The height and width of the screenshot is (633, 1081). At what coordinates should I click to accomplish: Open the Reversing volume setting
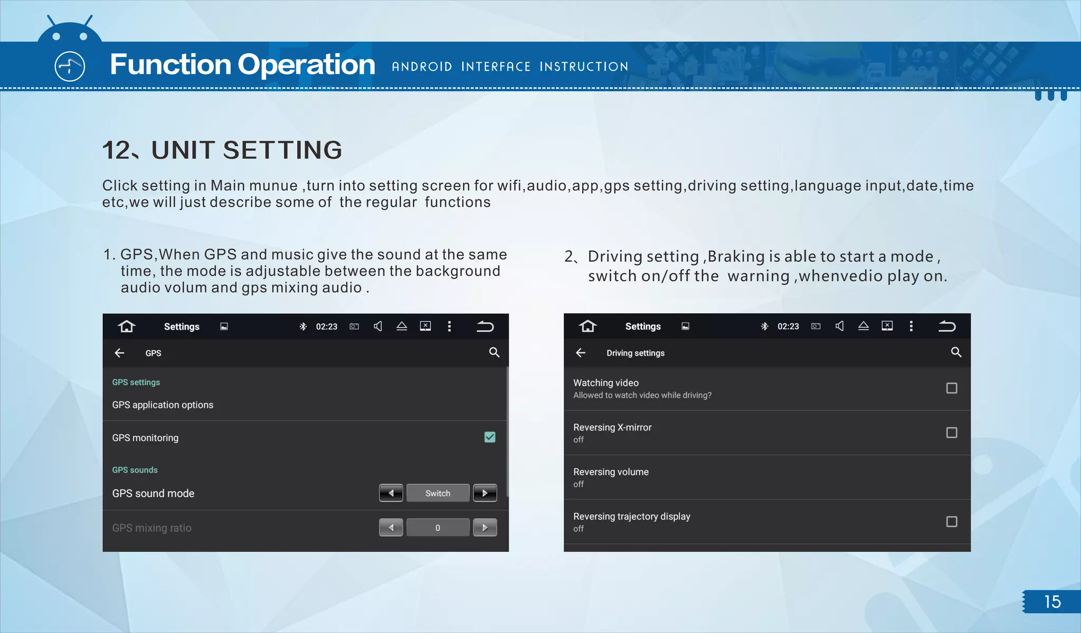pos(767,477)
